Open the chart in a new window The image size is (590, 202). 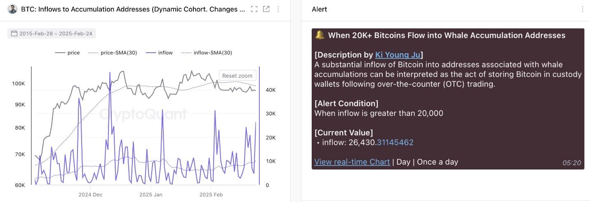[266, 9]
